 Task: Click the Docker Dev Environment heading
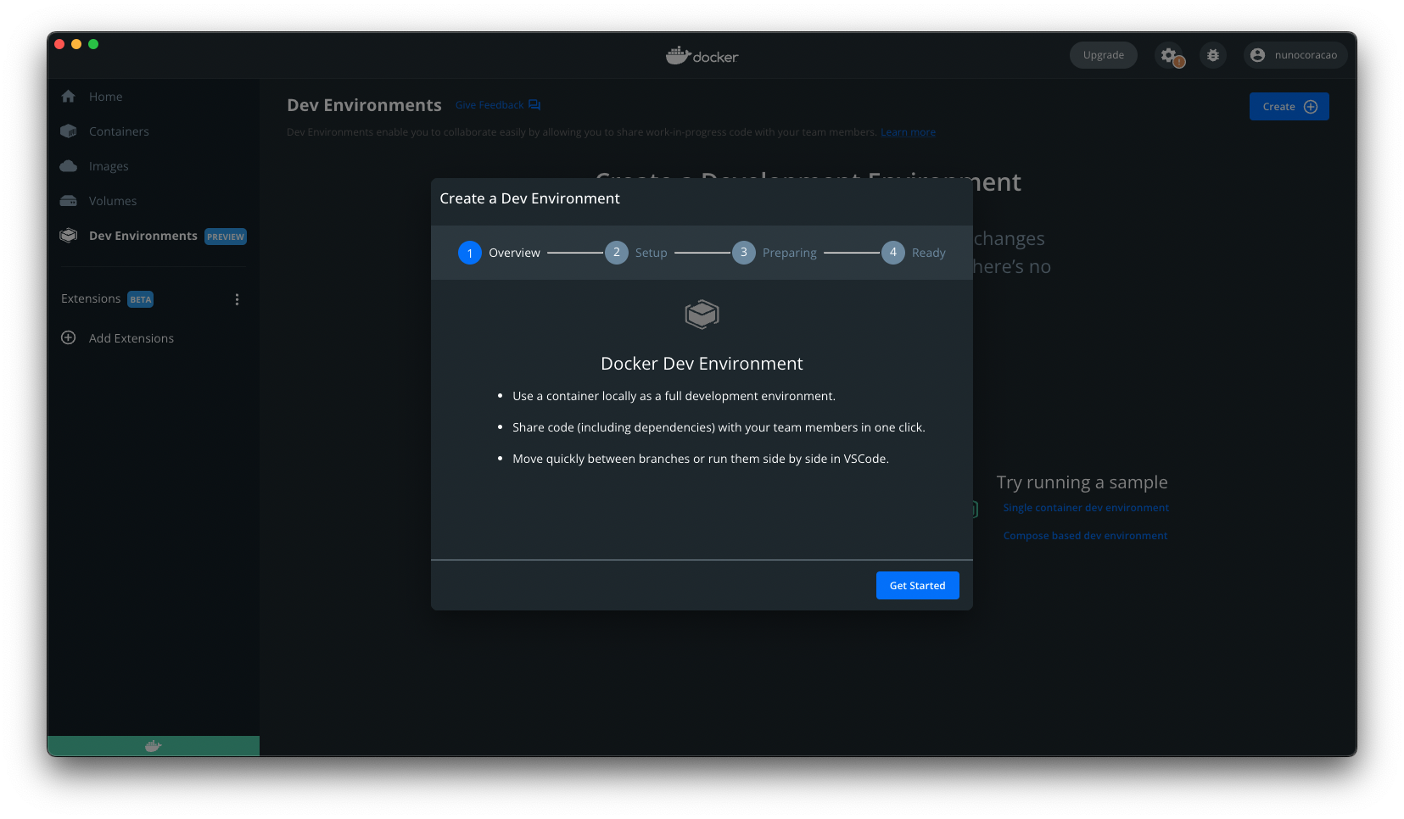pyautogui.click(x=702, y=364)
